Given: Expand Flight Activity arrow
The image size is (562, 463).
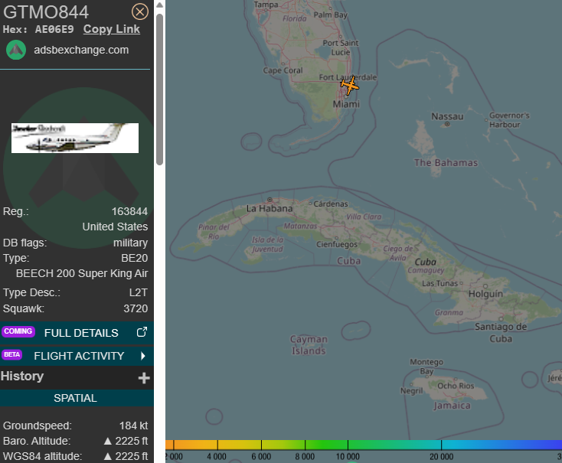Looking at the screenshot, I should coord(143,356).
